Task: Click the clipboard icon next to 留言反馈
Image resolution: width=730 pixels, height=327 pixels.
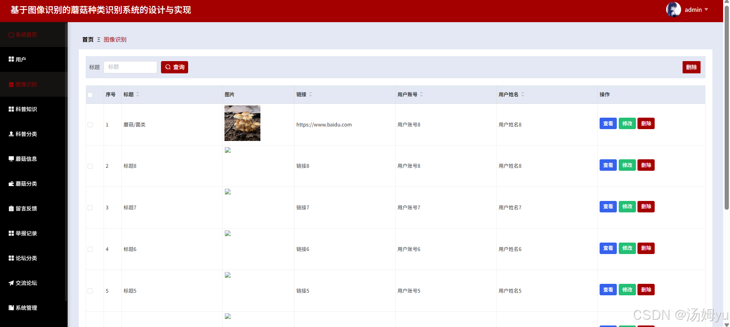Action: pyautogui.click(x=11, y=209)
